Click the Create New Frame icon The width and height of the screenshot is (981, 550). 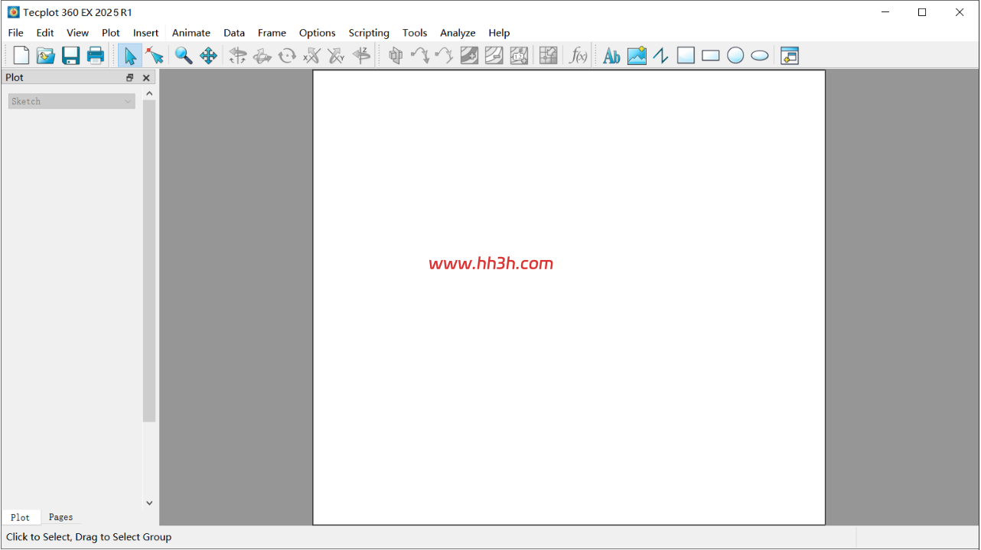(790, 55)
